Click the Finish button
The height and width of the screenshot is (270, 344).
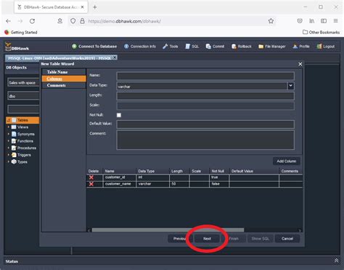(x=234, y=239)
